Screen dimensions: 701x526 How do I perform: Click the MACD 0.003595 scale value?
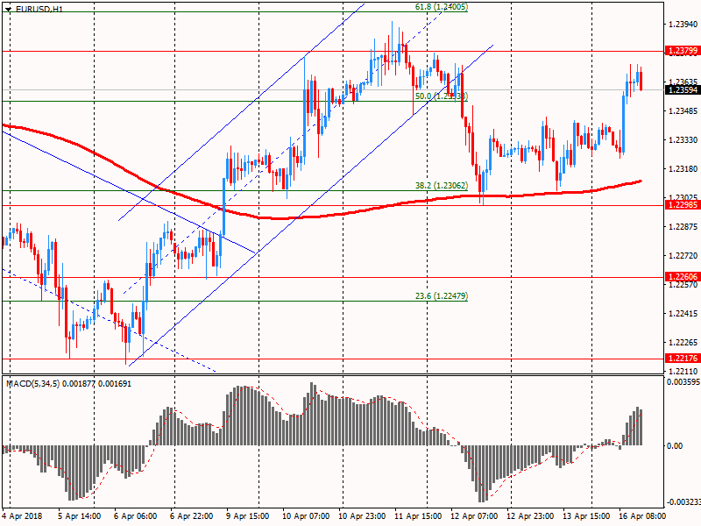[683, 382]
